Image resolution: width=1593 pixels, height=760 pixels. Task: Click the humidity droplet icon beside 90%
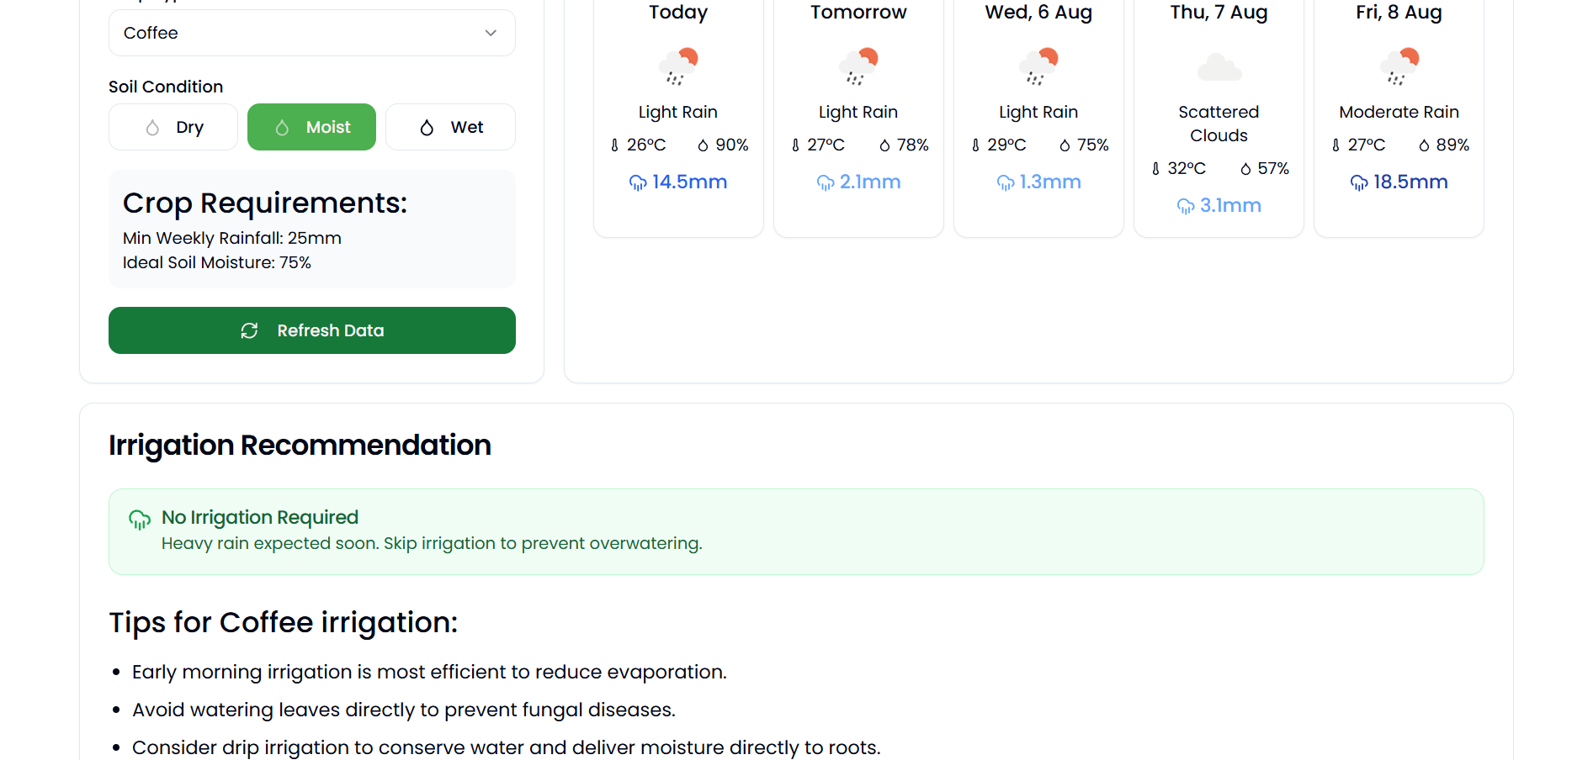click(703, 145)
